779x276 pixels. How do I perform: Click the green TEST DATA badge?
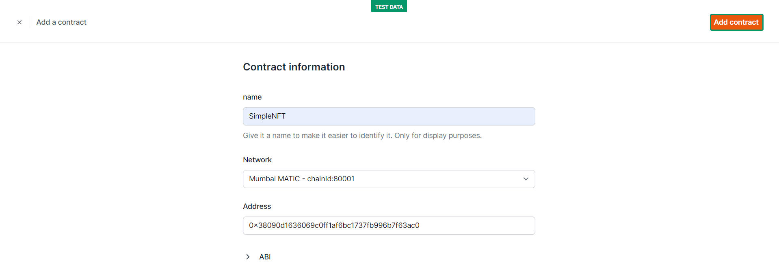(x=389, y=6)
